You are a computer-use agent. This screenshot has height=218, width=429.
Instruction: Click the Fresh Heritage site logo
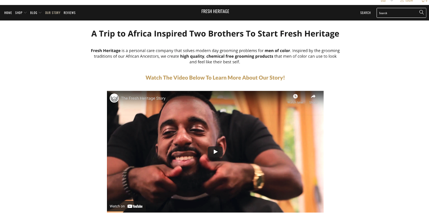pyautogui.click(x=215, y=11)
